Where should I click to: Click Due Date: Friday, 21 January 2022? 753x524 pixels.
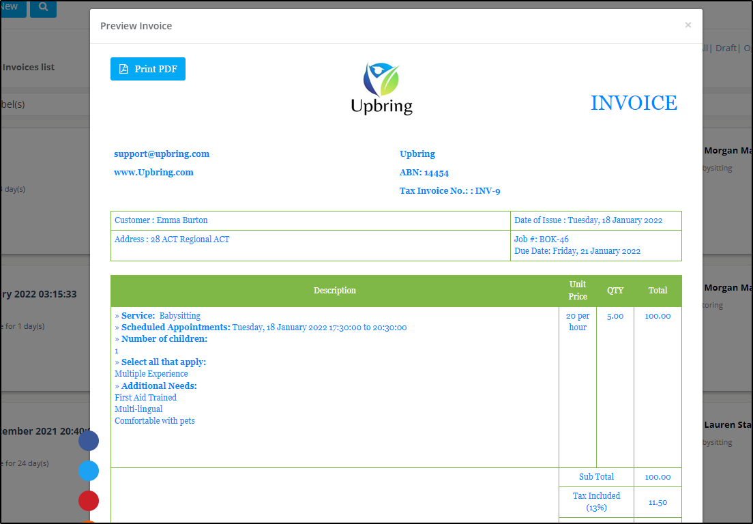pos(577,251)
